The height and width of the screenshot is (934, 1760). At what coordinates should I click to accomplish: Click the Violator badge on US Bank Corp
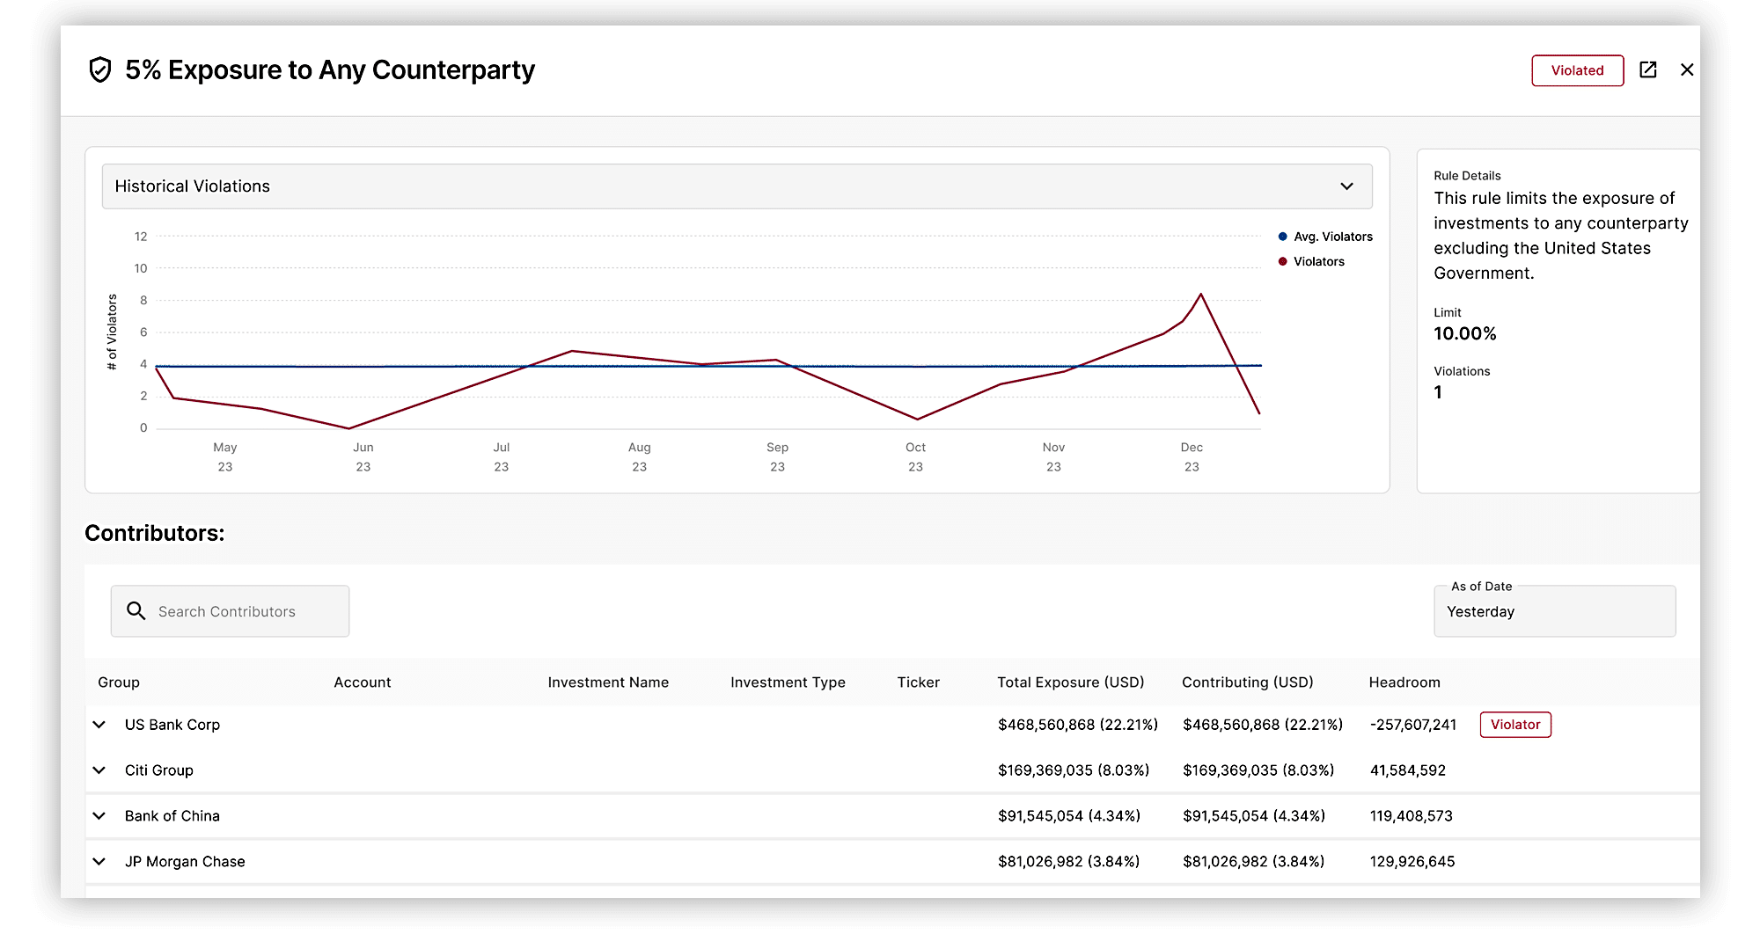[1515, 725]
